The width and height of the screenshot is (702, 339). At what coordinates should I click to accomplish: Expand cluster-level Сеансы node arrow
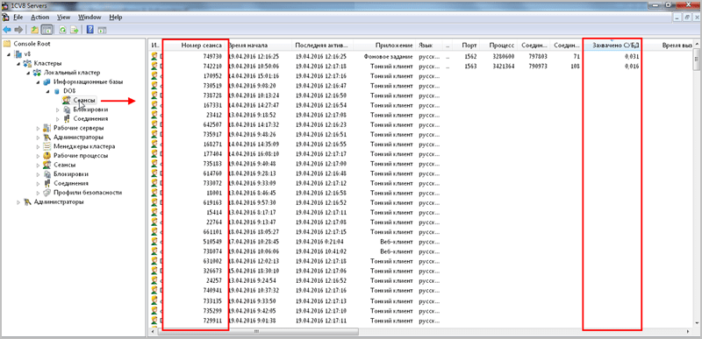pos(38,165)
